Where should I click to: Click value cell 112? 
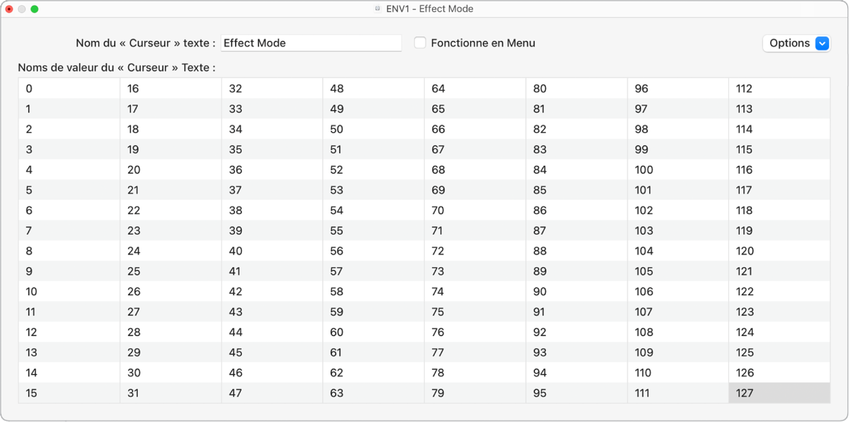coord(779,88)
